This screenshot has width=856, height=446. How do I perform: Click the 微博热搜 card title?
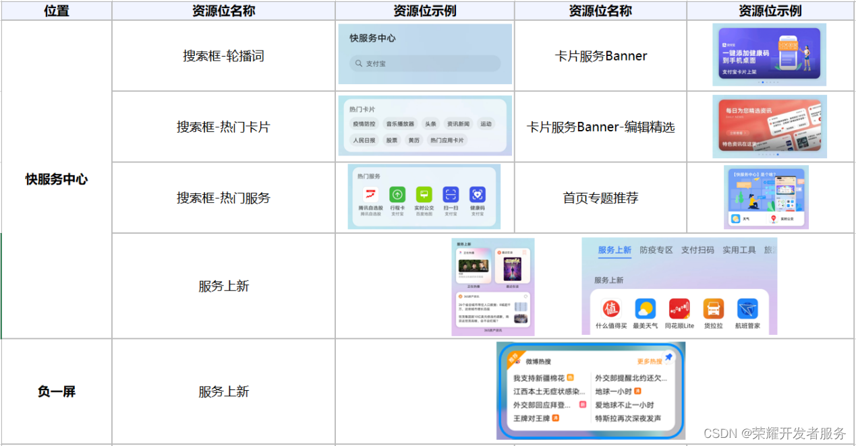(538, 362)
